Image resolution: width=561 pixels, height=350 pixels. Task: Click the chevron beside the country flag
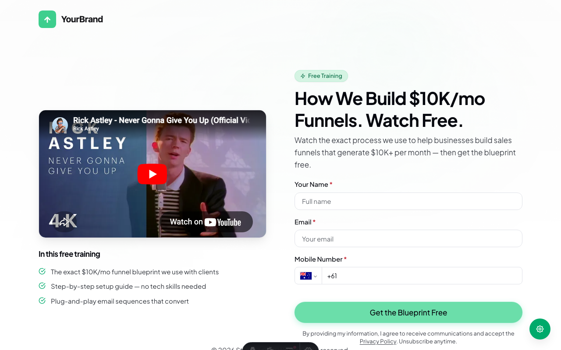point(315,276)
